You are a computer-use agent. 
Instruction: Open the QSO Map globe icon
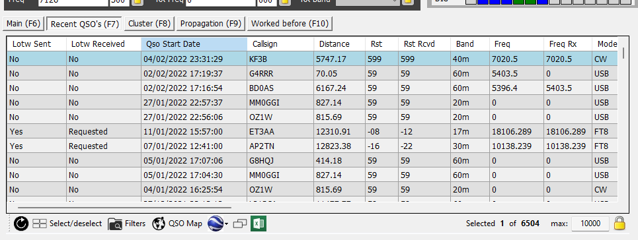pyautogui.click(x=159, y=224)
